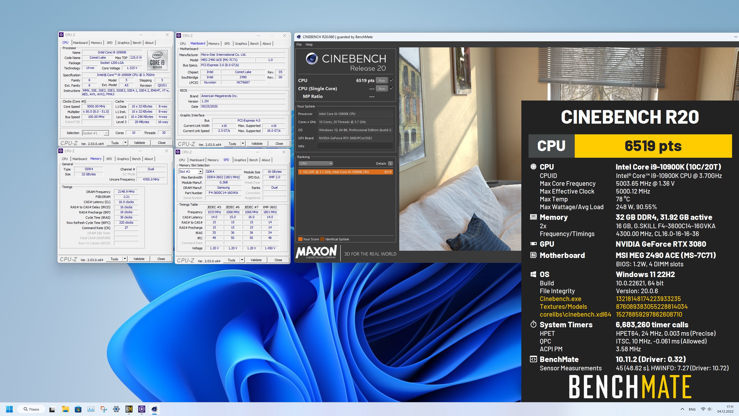Switch to CPU tab in CPU-Z Mainboard window
The height and width of the screenshot is (416, 739).
(x=183, y=44)
